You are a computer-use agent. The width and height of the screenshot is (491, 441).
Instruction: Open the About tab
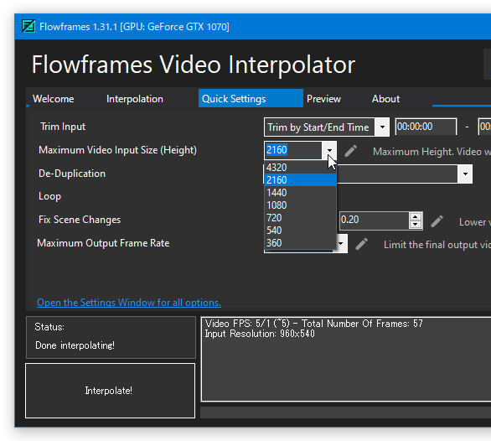tap(385, 99)
